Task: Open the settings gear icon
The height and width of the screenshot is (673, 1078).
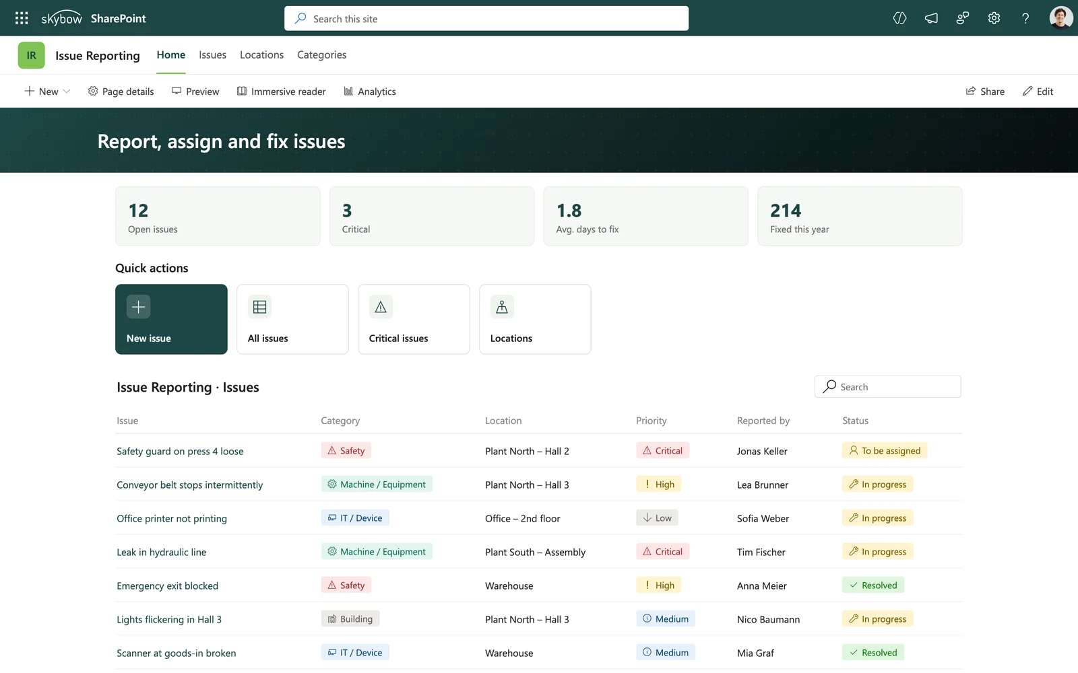Action: (994, 18)
